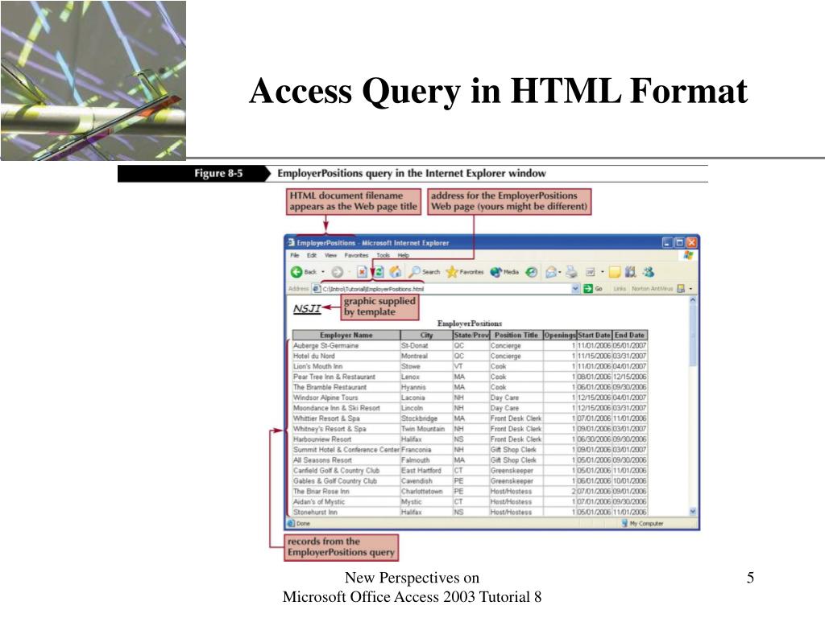Viewport: 825px width, 618px height.
Task: Open the Messenger icon
Action: [x=649, y=272]
